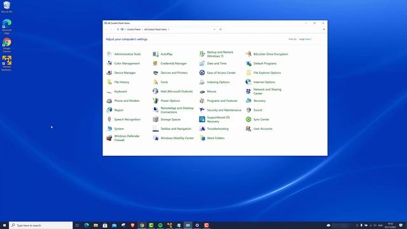Expand the address bar history dropdown arrow
This screenshot has width=407, height=229.
[214, 30]
